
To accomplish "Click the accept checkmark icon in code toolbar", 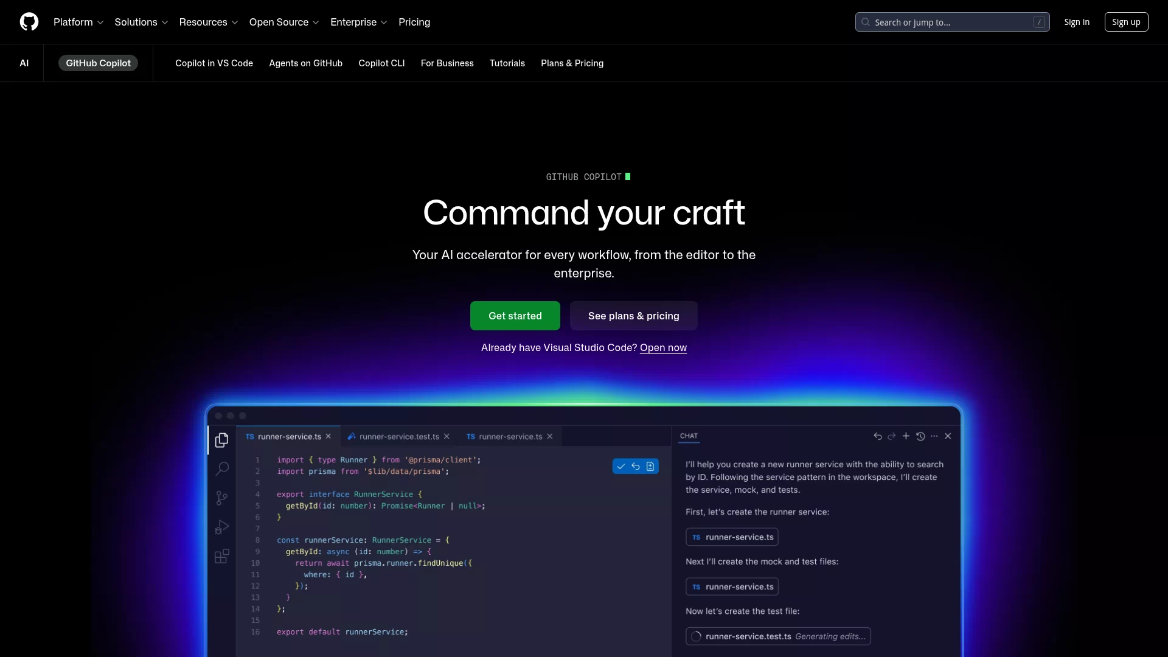I will tap(621, 467).
